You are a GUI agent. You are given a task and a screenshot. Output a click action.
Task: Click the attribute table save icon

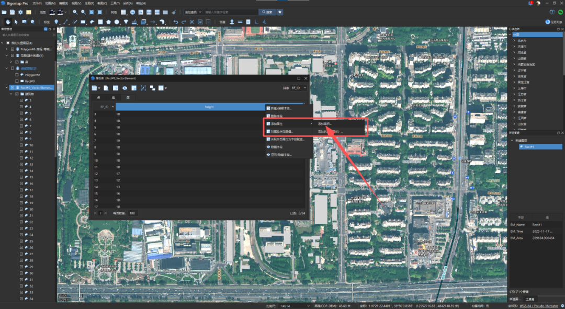94,88
